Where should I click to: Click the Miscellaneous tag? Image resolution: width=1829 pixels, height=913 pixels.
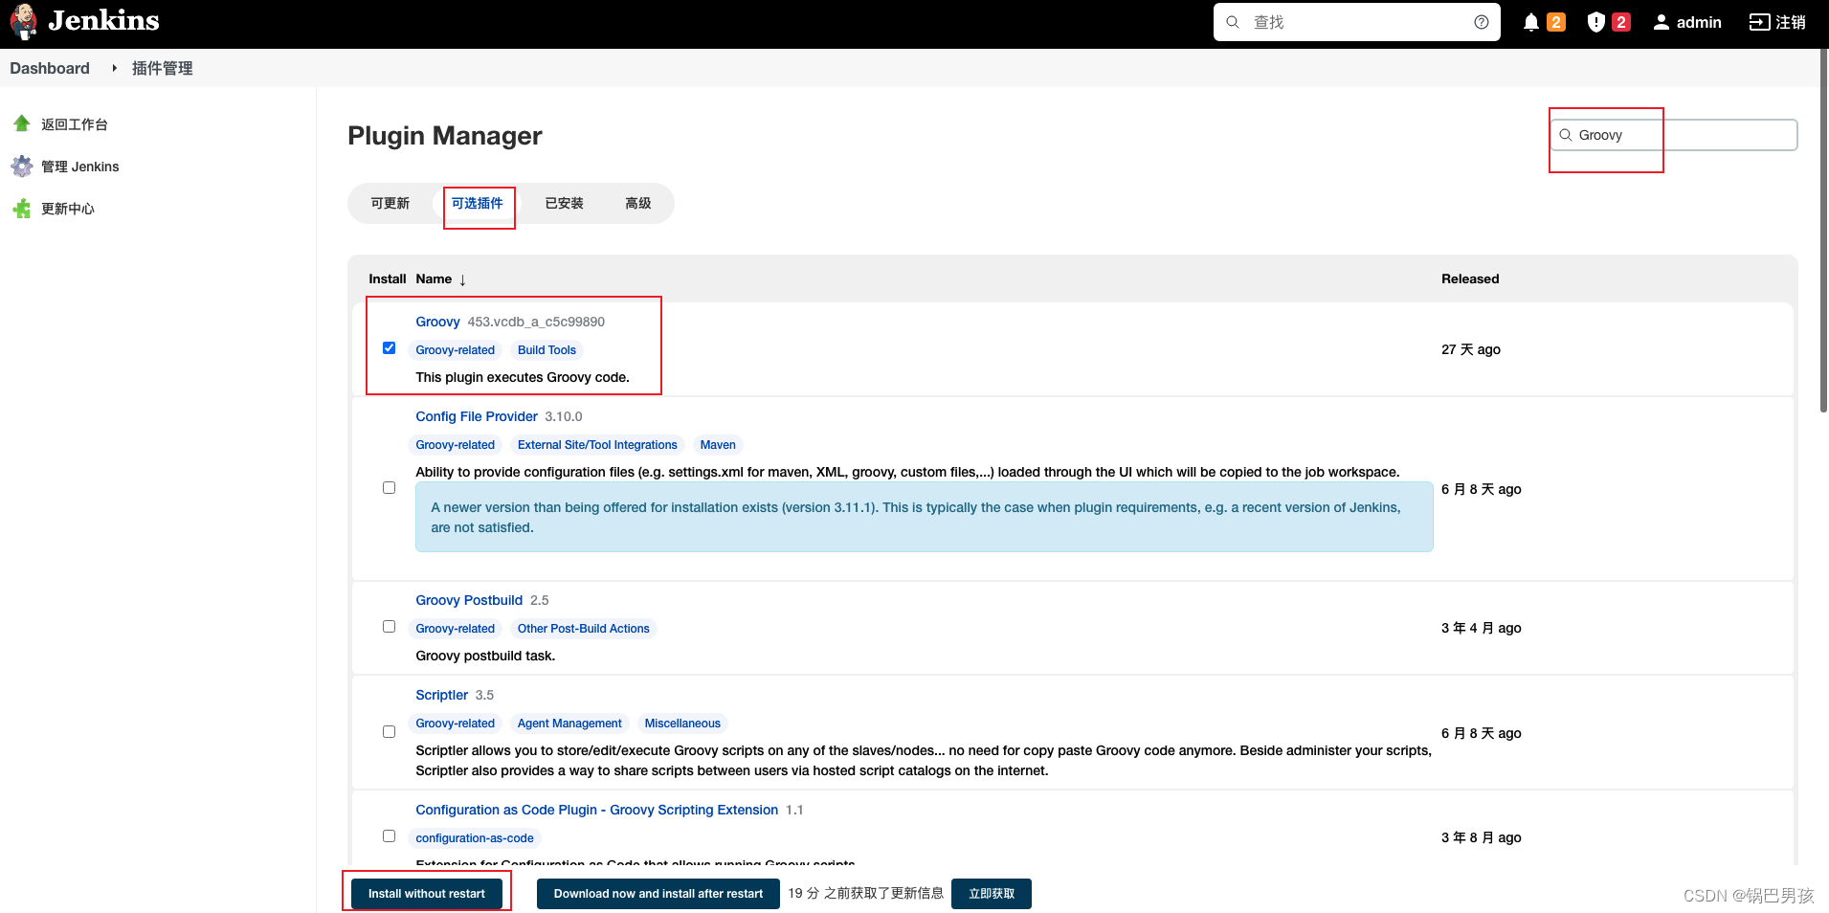682,724
